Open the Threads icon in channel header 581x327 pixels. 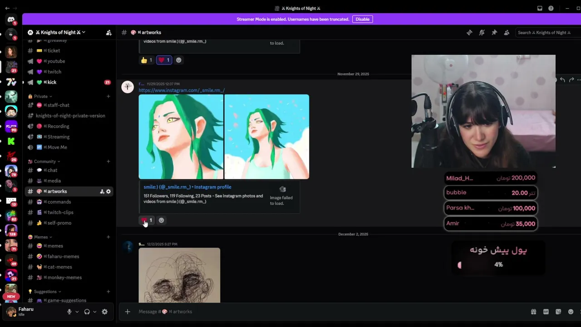click(x=469, y=33)
